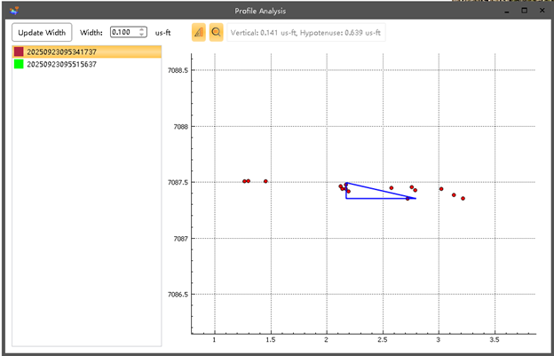
Task: Click the leftmost red data point
Action: click(244, 181)
